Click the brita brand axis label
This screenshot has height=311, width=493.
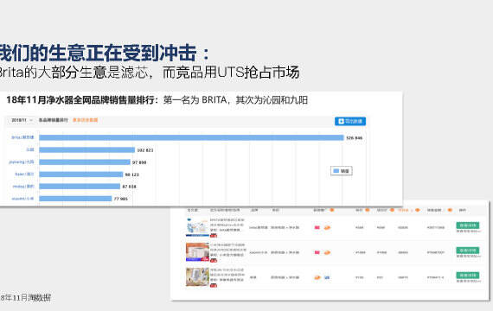(22, 137)
